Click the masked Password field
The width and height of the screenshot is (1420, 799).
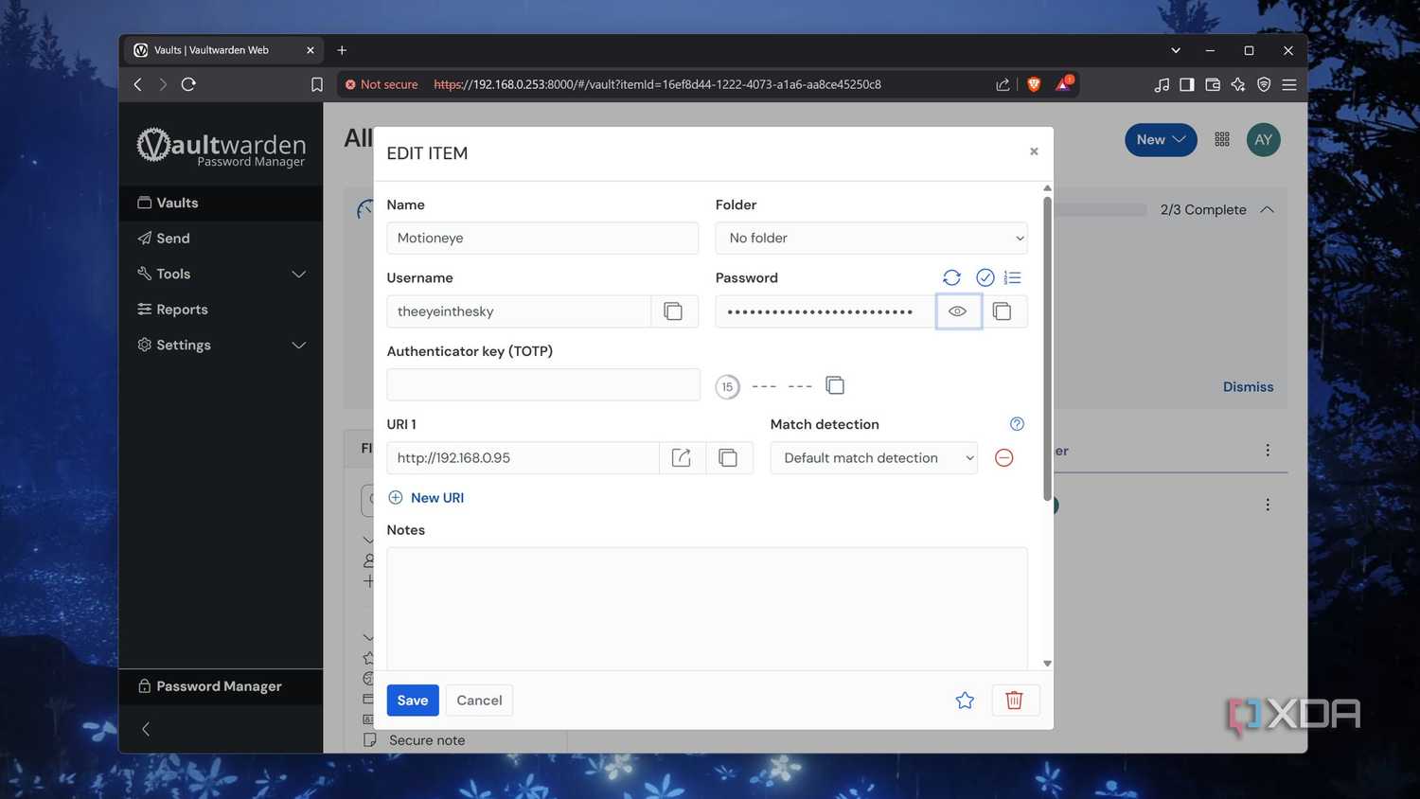point(825,311)
